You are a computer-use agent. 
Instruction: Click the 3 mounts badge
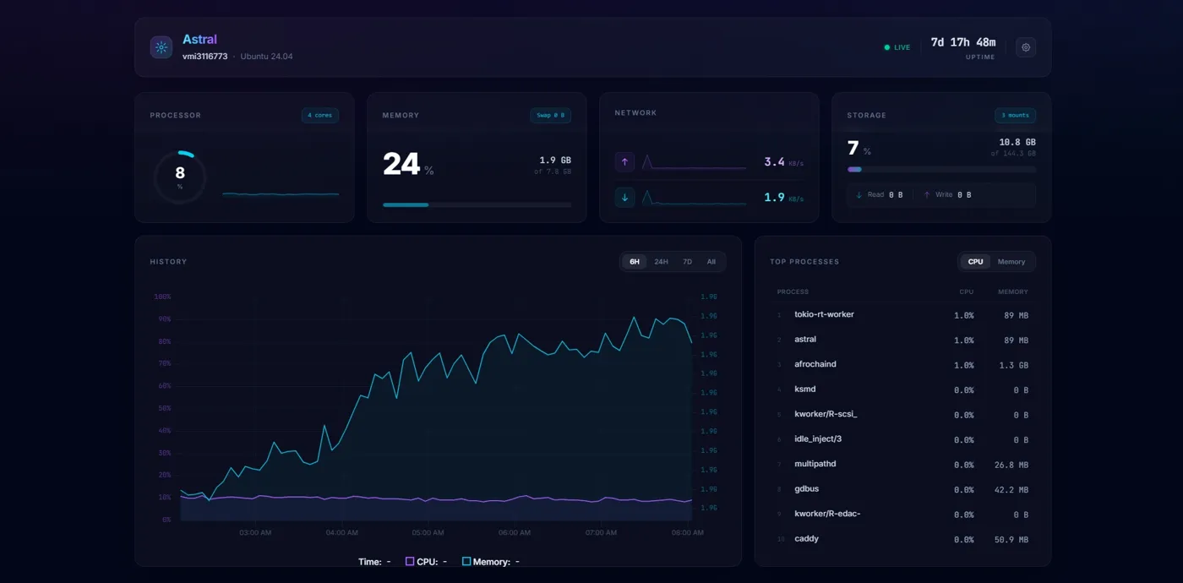click(x=1016, y=116)
